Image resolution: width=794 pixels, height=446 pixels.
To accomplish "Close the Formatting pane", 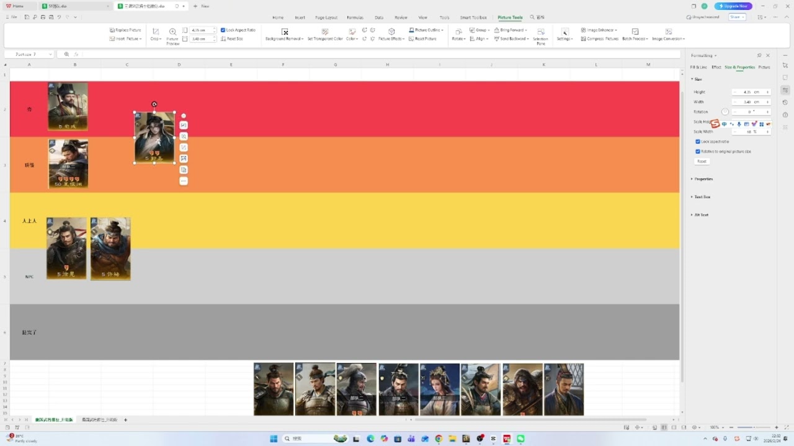I will point(768,55).
